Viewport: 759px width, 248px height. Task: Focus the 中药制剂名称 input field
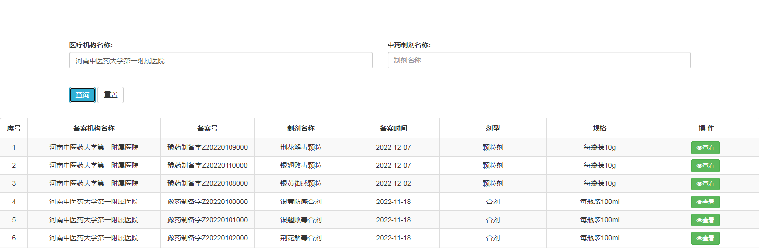click(x=539, y=61)
